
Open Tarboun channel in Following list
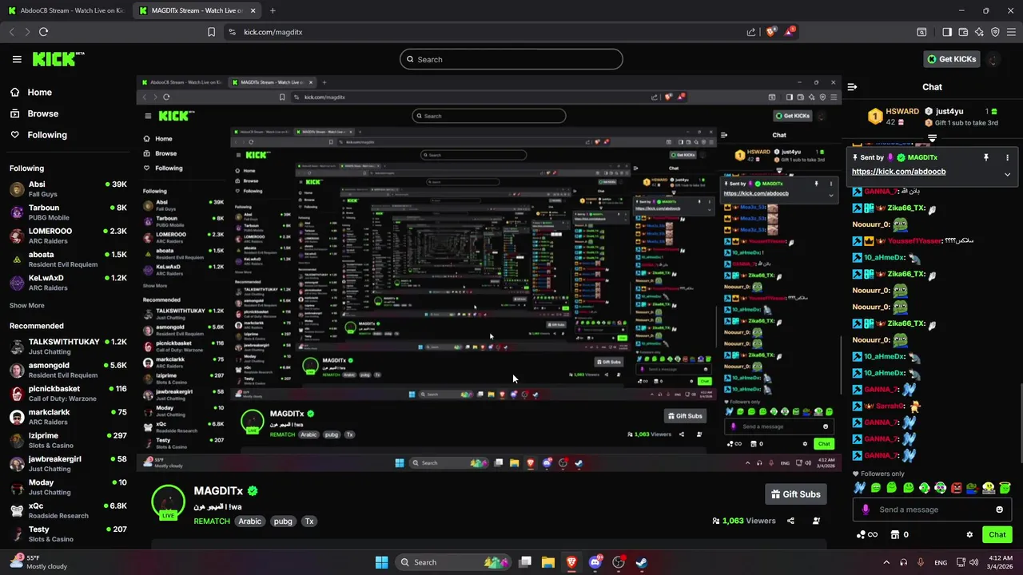(x=68, y=212)
